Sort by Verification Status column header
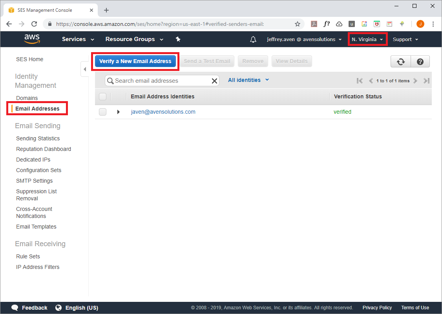Screen dimensions: 442x314 tap(358, 96)
